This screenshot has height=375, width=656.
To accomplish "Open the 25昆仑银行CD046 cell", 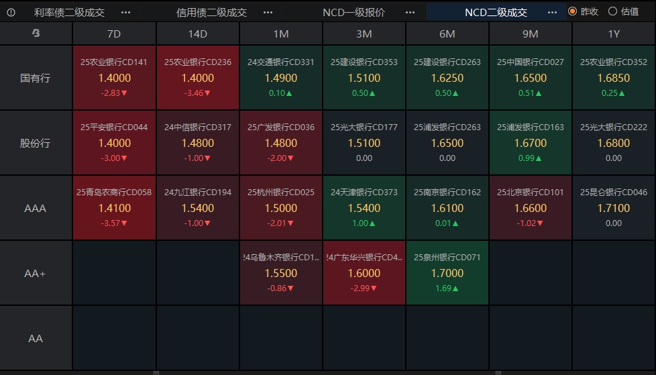I will pos(614,208).
